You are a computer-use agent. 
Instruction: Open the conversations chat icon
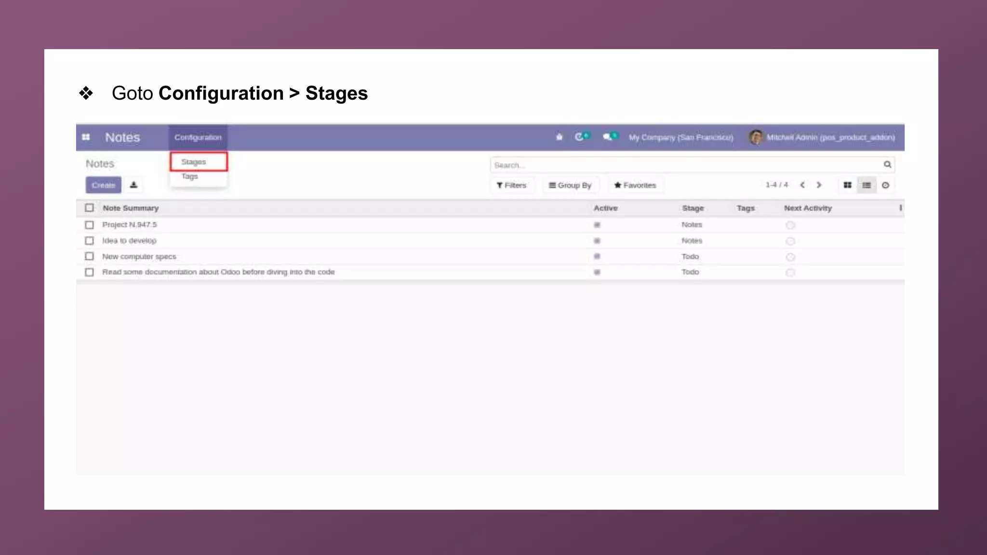coord(608,137)
